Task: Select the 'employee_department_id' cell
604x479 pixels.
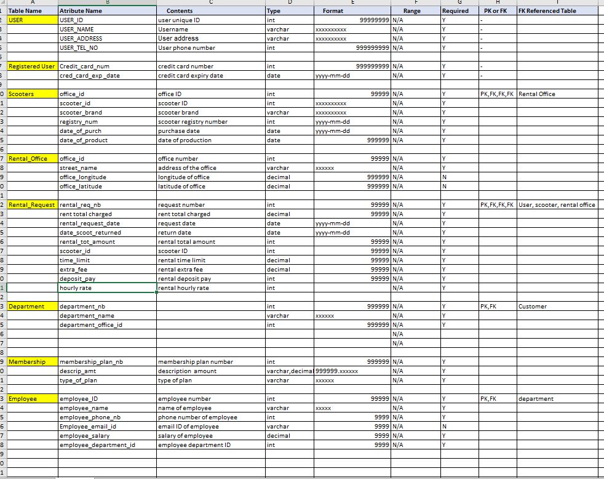Action: [107, 445]
